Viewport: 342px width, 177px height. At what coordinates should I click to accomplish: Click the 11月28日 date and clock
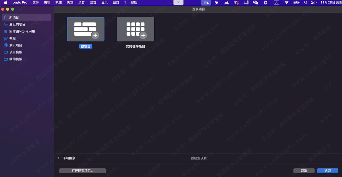point(331,3)
